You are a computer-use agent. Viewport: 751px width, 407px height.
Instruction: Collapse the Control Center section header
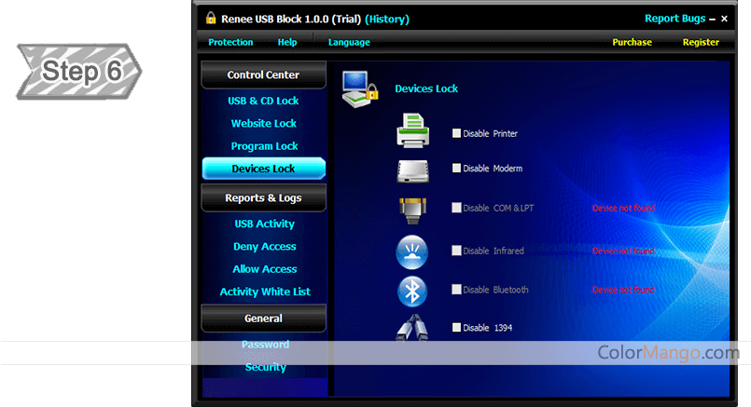pos(263,75)
